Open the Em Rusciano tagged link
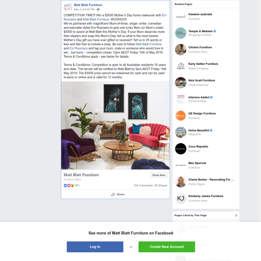Image resolution: width=261 pixels, height=261 pixels. pos(78,48)
